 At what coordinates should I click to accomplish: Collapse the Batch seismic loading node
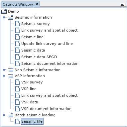(x=4, y=115)
